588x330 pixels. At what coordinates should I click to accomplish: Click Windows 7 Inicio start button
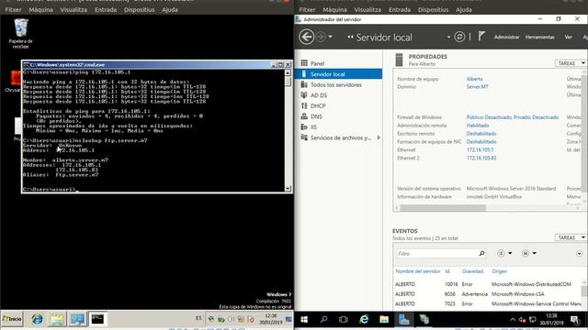(12, 319)
